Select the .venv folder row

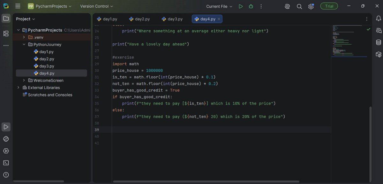click(51, 37)
